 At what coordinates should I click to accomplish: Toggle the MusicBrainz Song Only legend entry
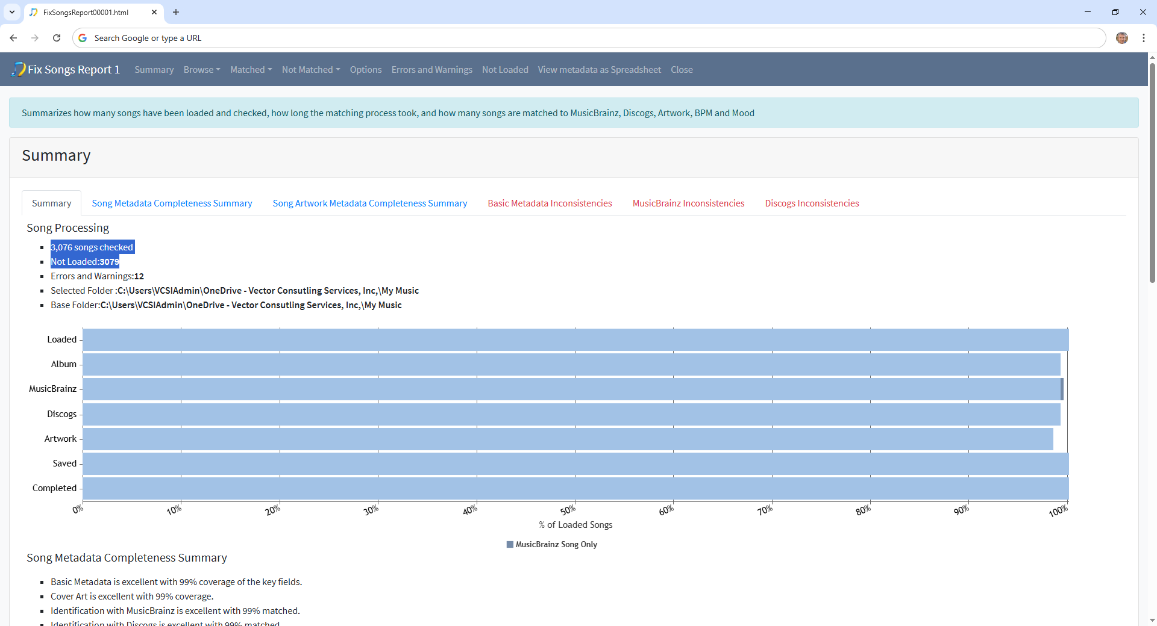552,544
